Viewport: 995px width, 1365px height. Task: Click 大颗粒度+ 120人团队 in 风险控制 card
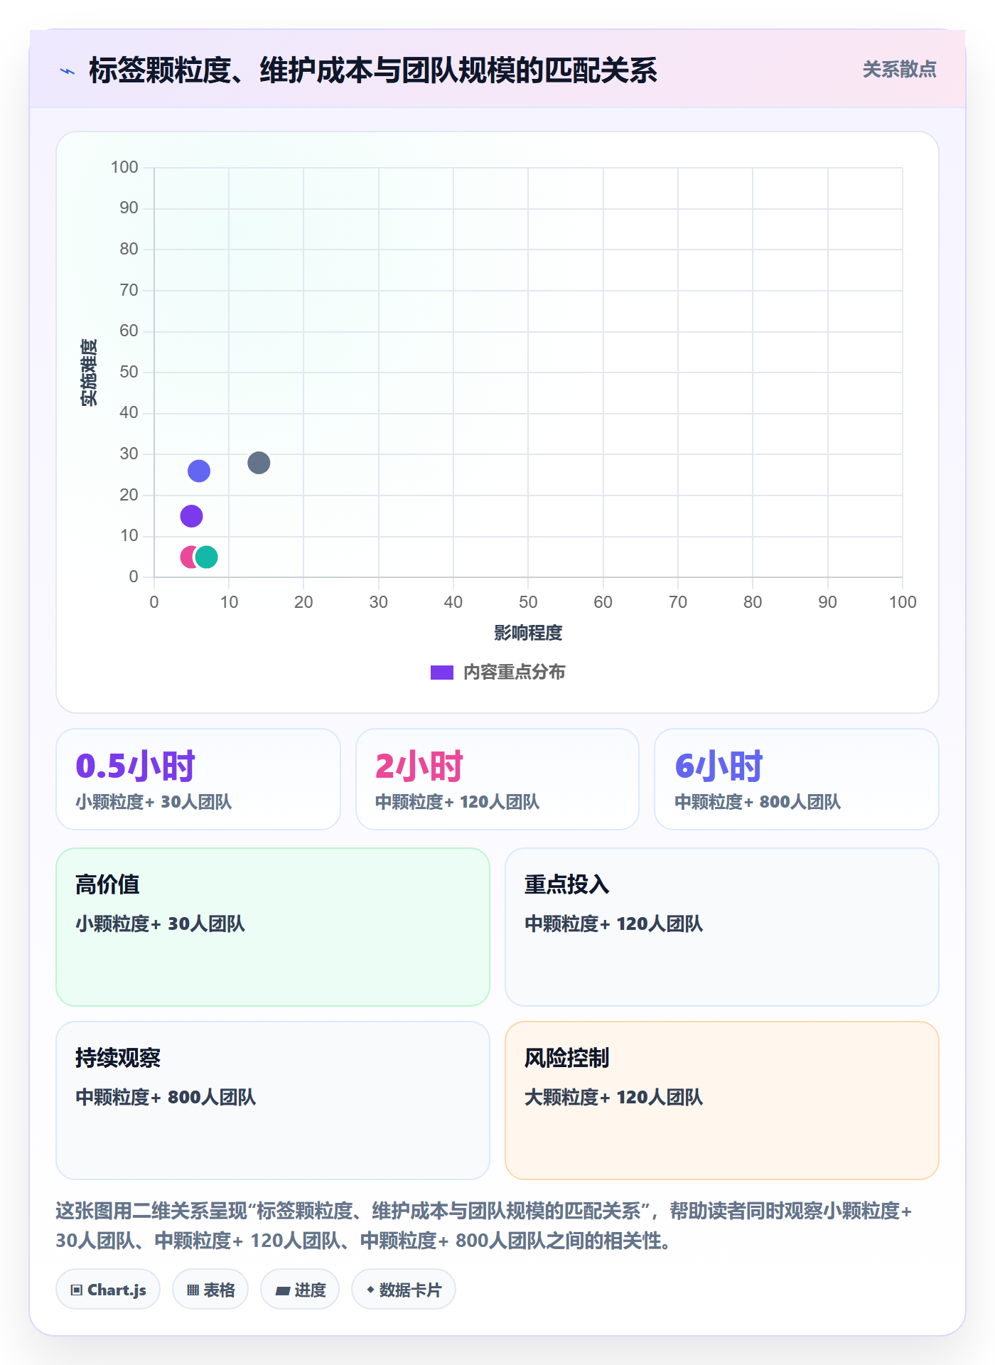613,1097
